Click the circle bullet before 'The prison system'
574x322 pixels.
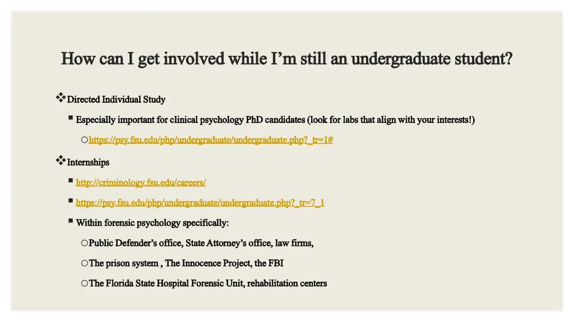click(x=85, y=263)
